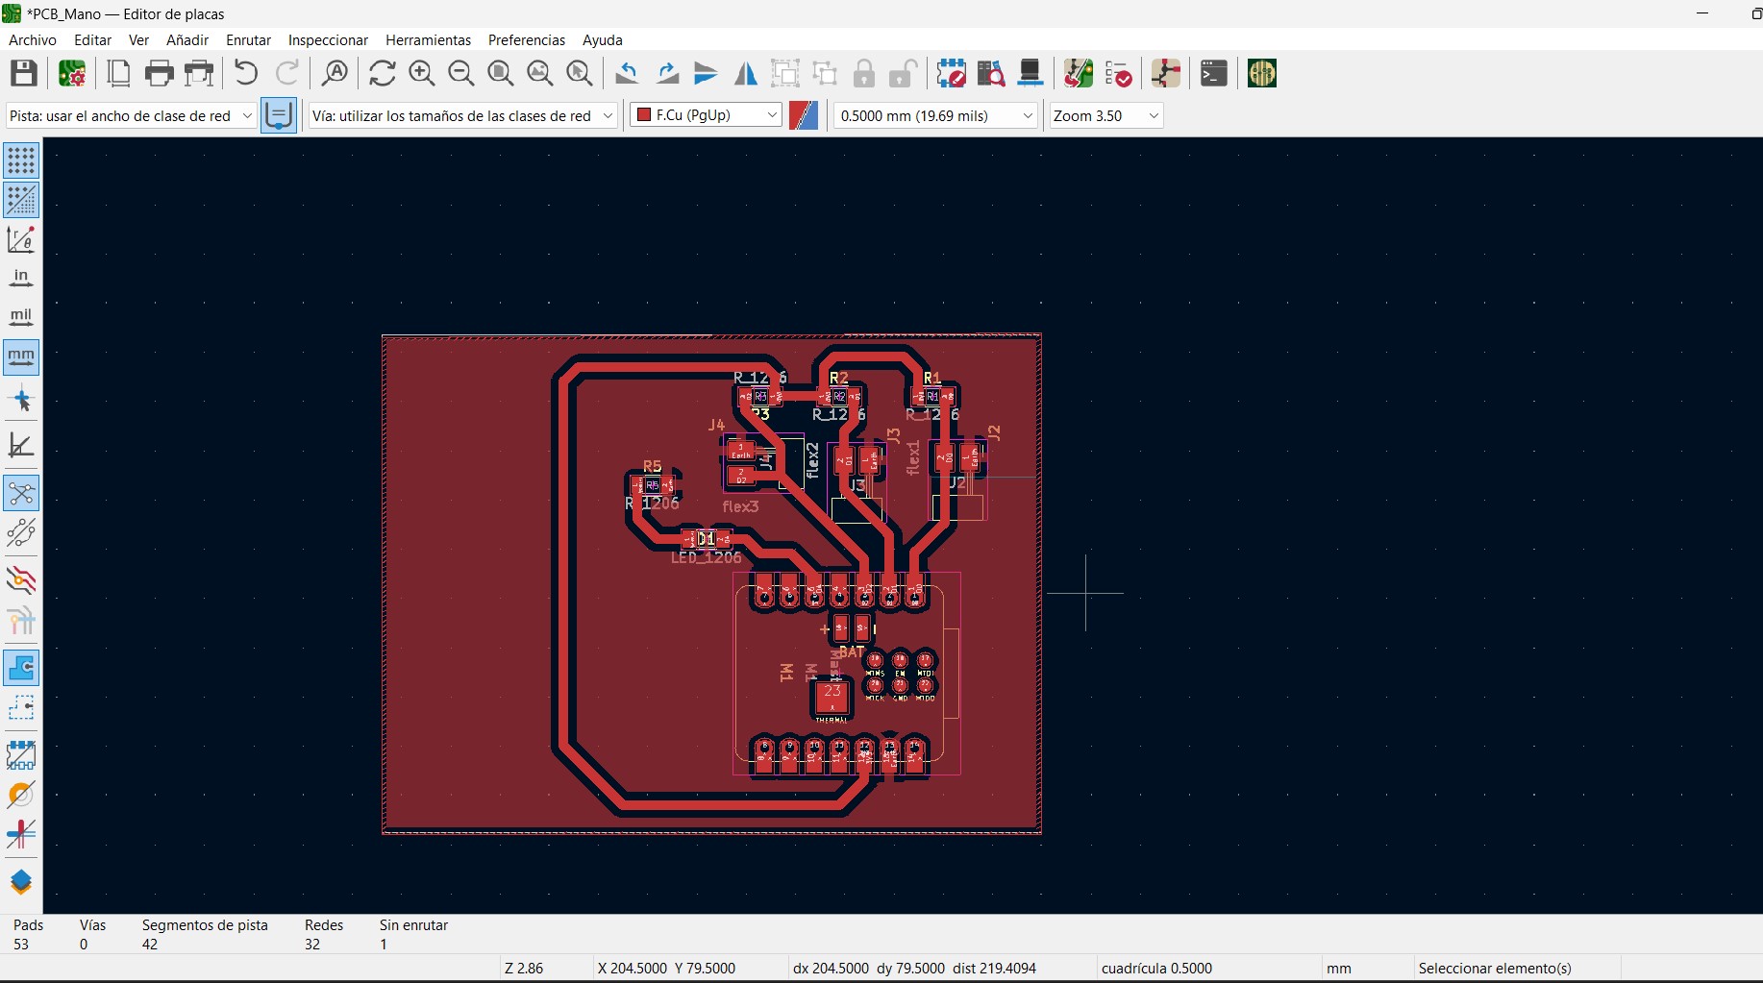
Task: Undo the last edit
Action: tap(246, 73)
